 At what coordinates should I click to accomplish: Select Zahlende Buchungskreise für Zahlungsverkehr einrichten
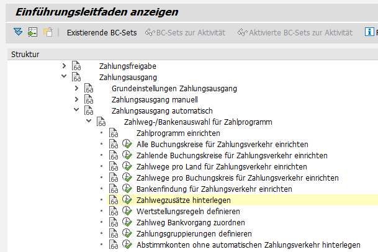pyautogui.click(x=232, y=155)
